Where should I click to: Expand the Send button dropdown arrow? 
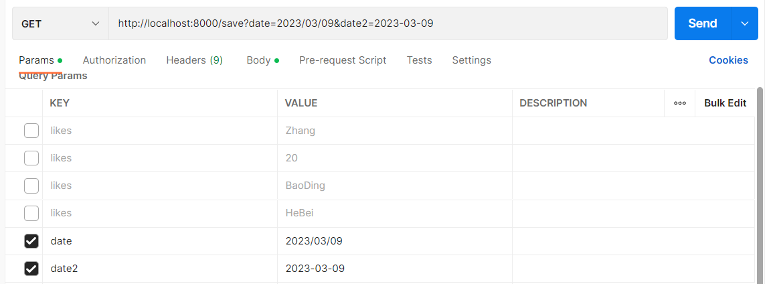coord(744,23)
